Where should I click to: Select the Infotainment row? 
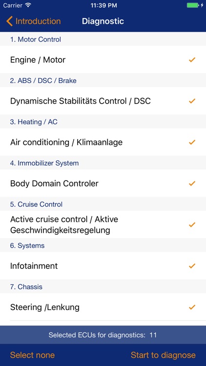pos(103,266)
